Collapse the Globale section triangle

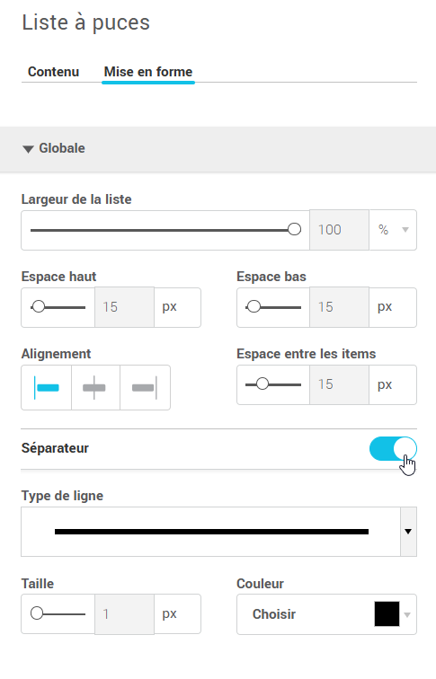pos(28,149)
